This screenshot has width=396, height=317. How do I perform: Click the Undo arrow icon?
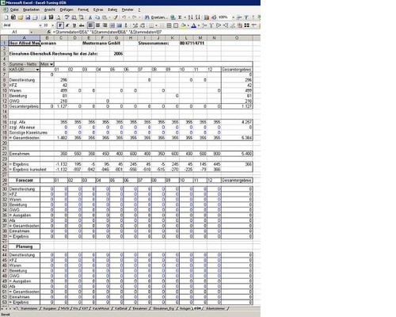[x=124, y=17]
